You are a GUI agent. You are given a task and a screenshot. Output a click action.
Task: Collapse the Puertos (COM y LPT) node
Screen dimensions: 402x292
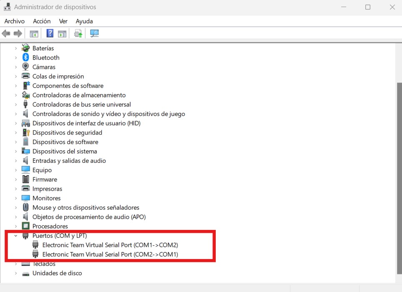point(16,236)
